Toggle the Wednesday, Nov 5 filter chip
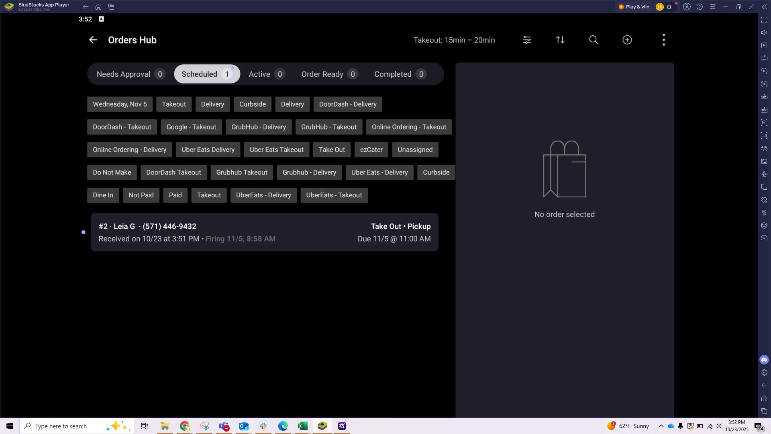The height and width of the screenshot is (434, 771). coord(120,104)
